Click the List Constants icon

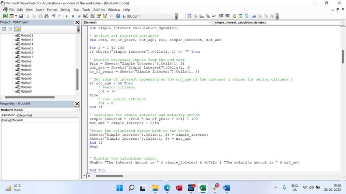[x=195, y=16]
